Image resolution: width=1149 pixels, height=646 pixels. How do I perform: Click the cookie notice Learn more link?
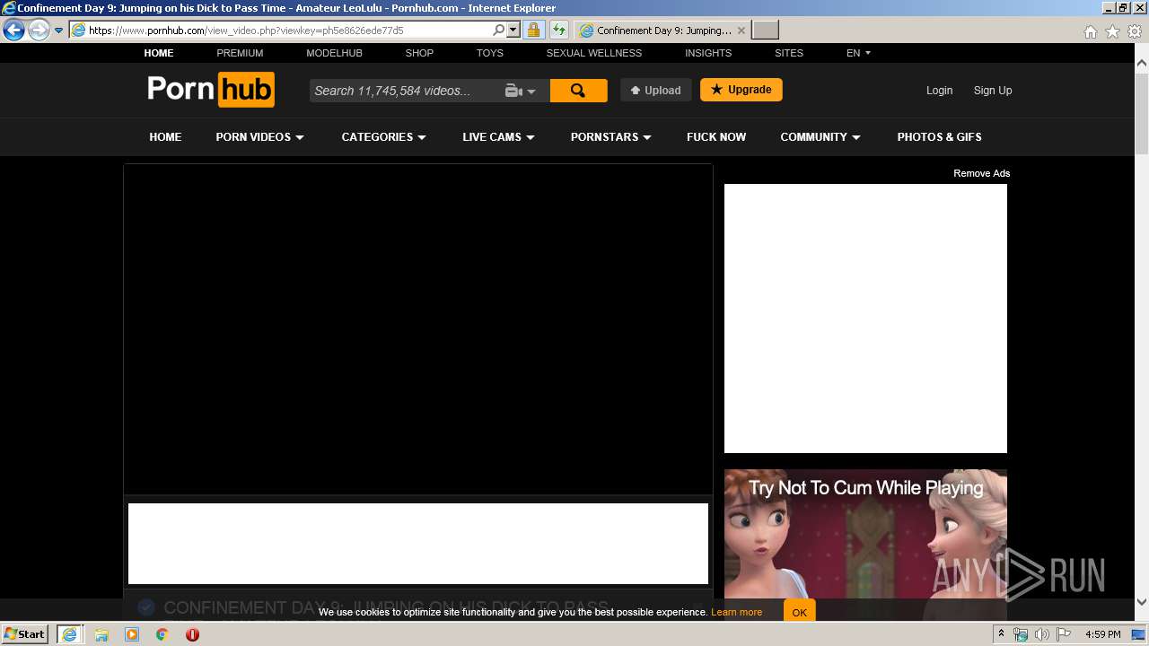[x=736, y=612]
